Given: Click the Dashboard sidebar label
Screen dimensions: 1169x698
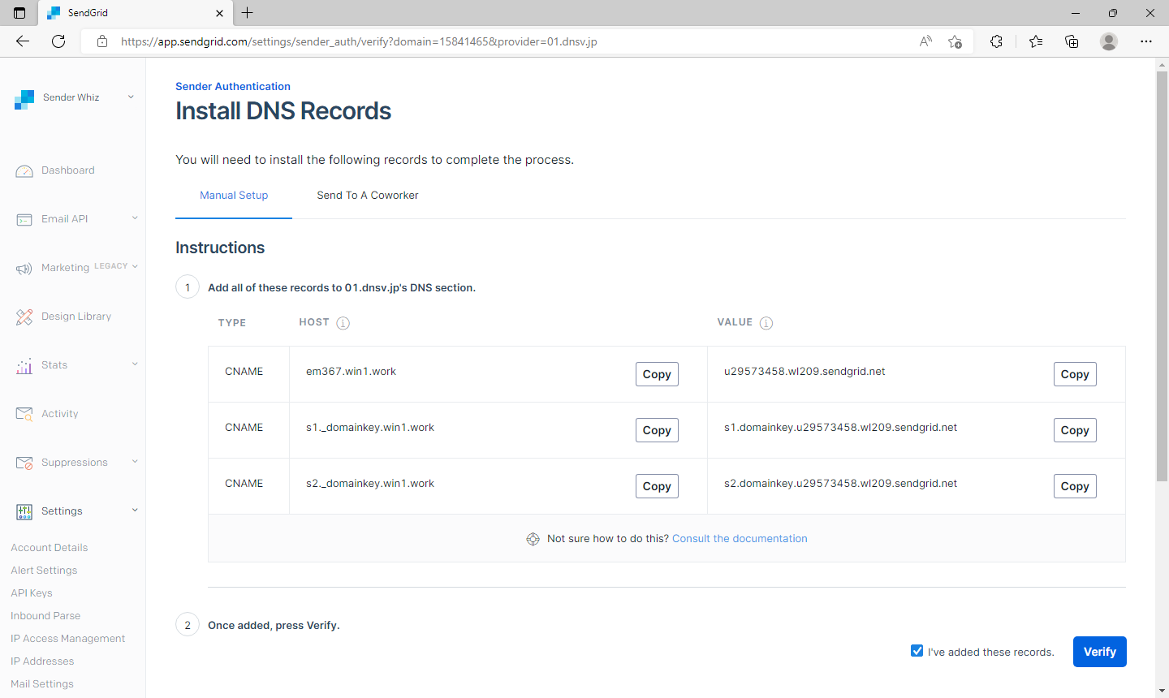Looking at the screenshot, I should tap(68, 170).
